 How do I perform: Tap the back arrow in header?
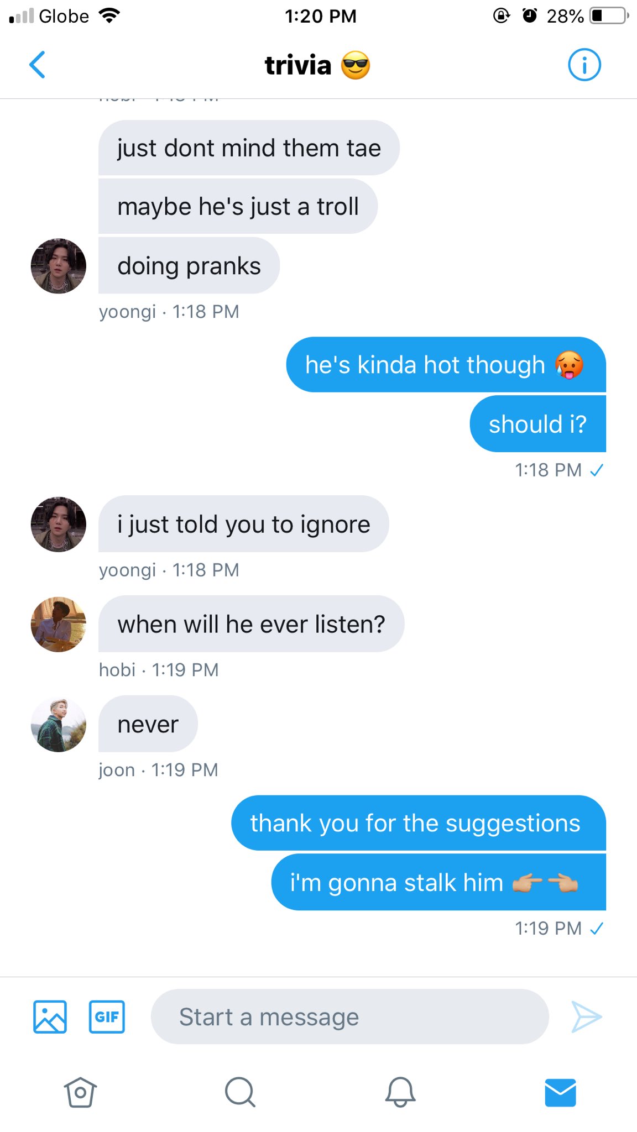(x=37, y=65)
